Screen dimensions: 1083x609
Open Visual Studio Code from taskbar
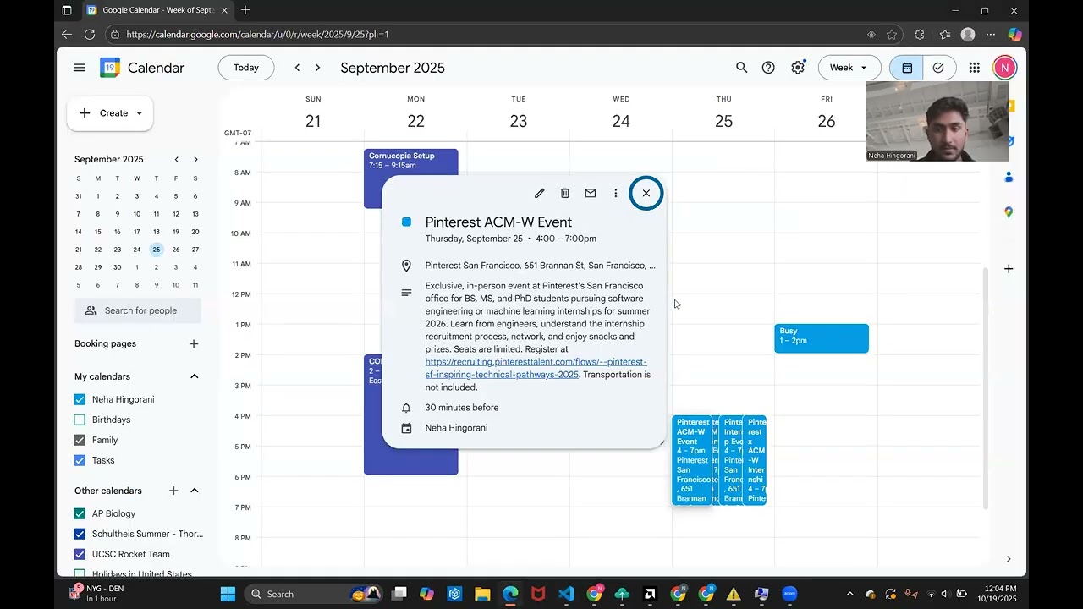point(566,594)
